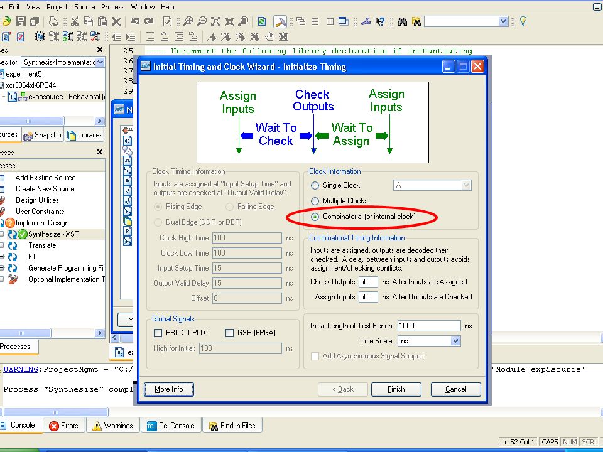603x452 pixels.
Task: Open the Project menu
Action: click(57, 7)
